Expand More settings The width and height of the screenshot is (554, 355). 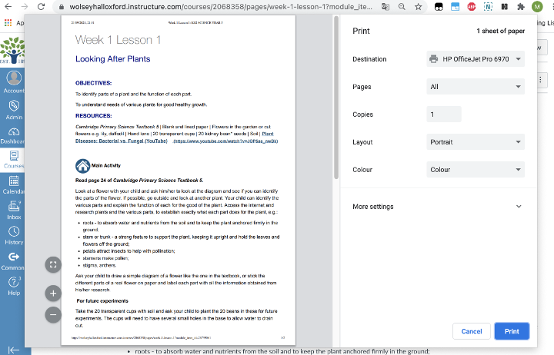point(437,207)
